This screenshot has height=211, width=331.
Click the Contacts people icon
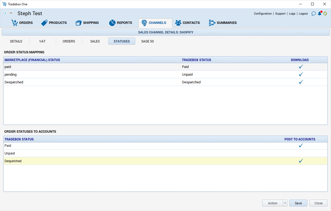pyautogui.click(x=178, y=23)
